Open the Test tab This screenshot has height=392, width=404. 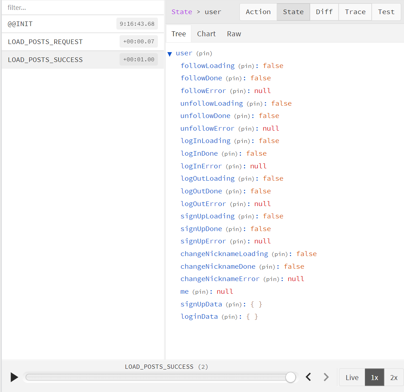(386, 12)
